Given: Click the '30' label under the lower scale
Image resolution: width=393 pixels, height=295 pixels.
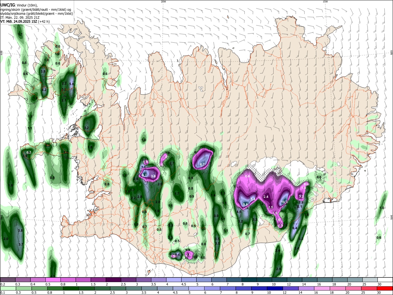Looking at the screenshot, I should click(x=379, y=293).
